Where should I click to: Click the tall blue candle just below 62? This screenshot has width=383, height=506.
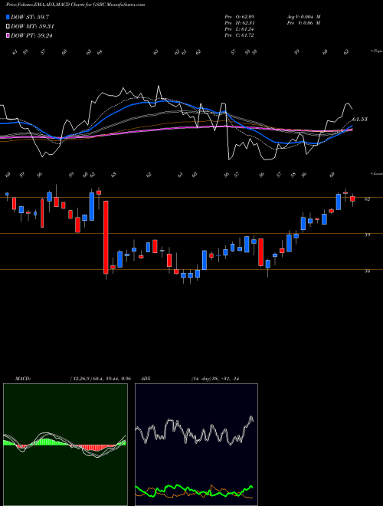tap(339, 202)
